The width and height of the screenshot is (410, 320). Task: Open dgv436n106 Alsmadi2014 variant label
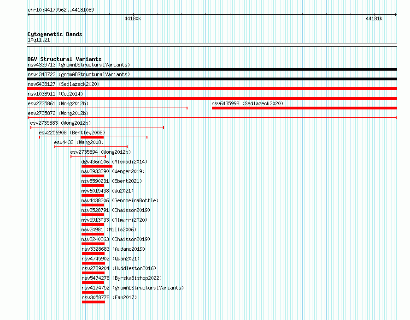(x=114, y=162)
